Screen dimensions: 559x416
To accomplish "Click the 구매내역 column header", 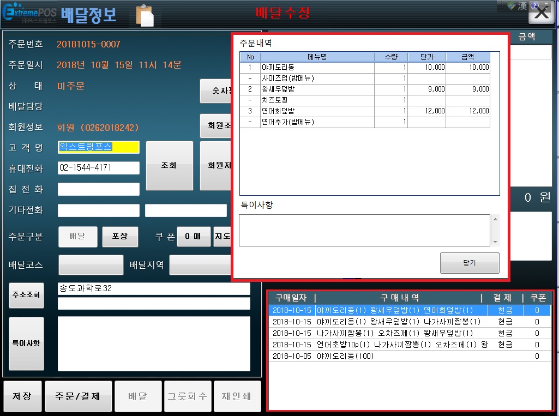I will coord(399,298).
